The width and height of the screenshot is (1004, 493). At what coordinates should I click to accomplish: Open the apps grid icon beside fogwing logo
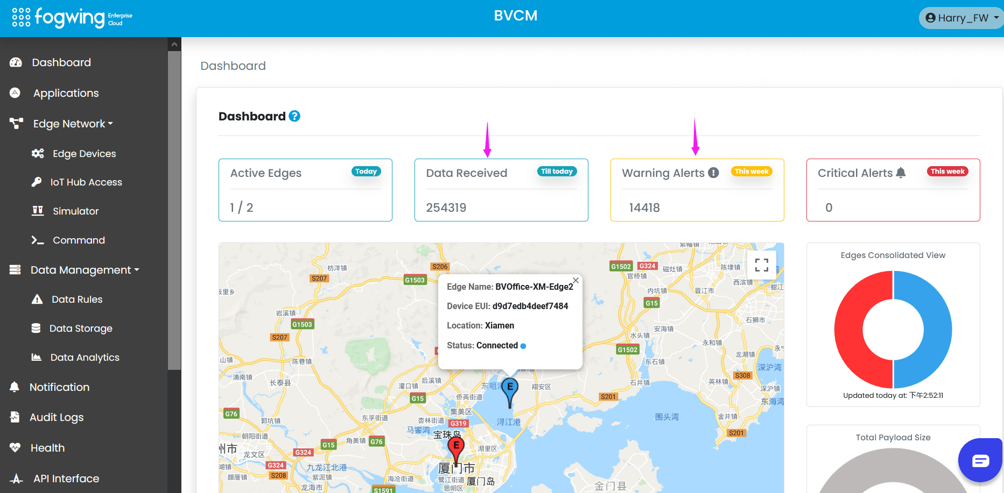point(21,17)
